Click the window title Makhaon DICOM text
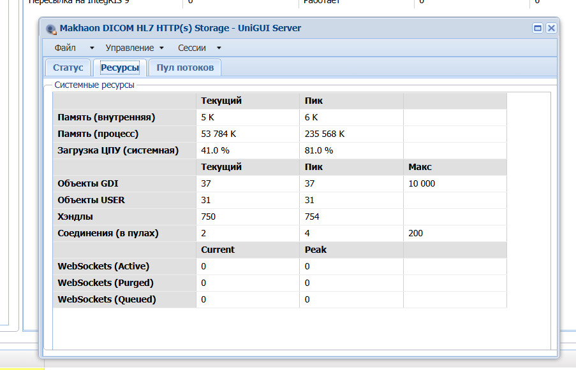Viewport: 576px width, 370px height. (181, 28)
